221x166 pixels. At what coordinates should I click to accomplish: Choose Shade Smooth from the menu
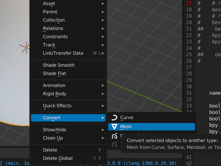59,65
